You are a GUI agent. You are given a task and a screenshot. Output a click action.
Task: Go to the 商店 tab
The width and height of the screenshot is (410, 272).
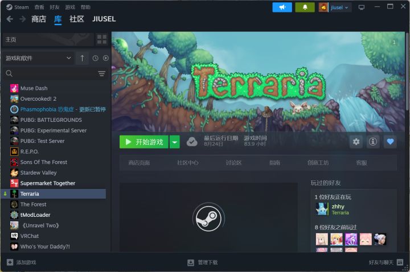(x=39, y=19)
